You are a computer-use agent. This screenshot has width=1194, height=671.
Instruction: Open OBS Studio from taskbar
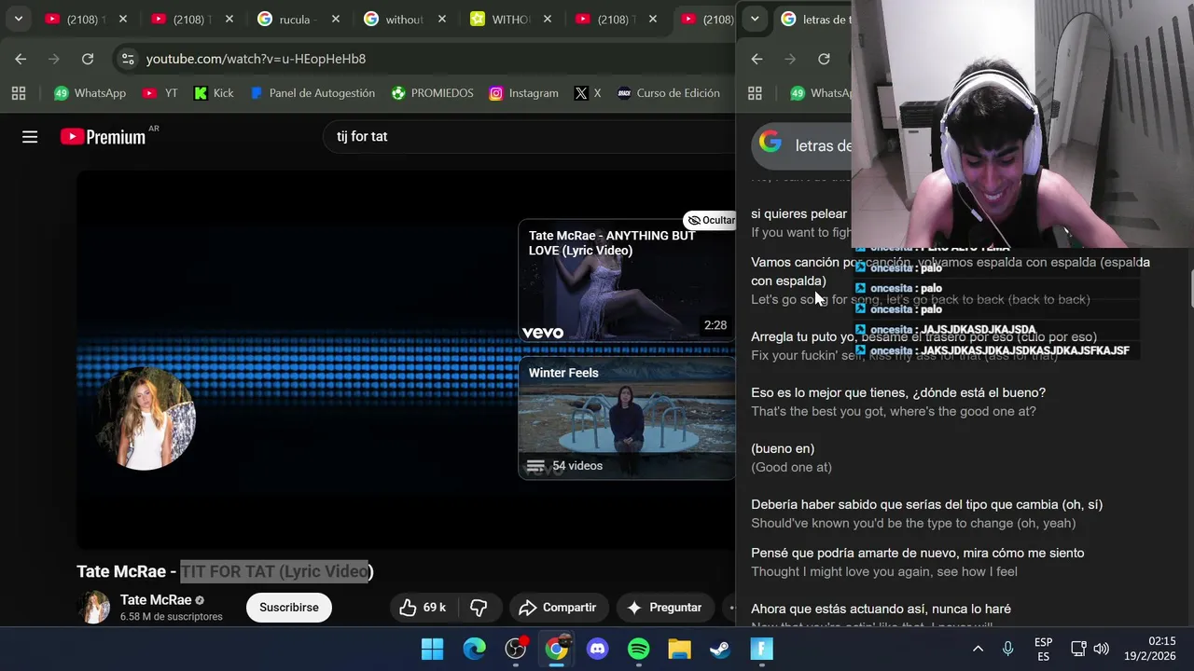point(515,649)
